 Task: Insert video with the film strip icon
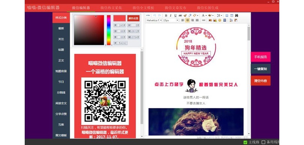coord(225,20)
